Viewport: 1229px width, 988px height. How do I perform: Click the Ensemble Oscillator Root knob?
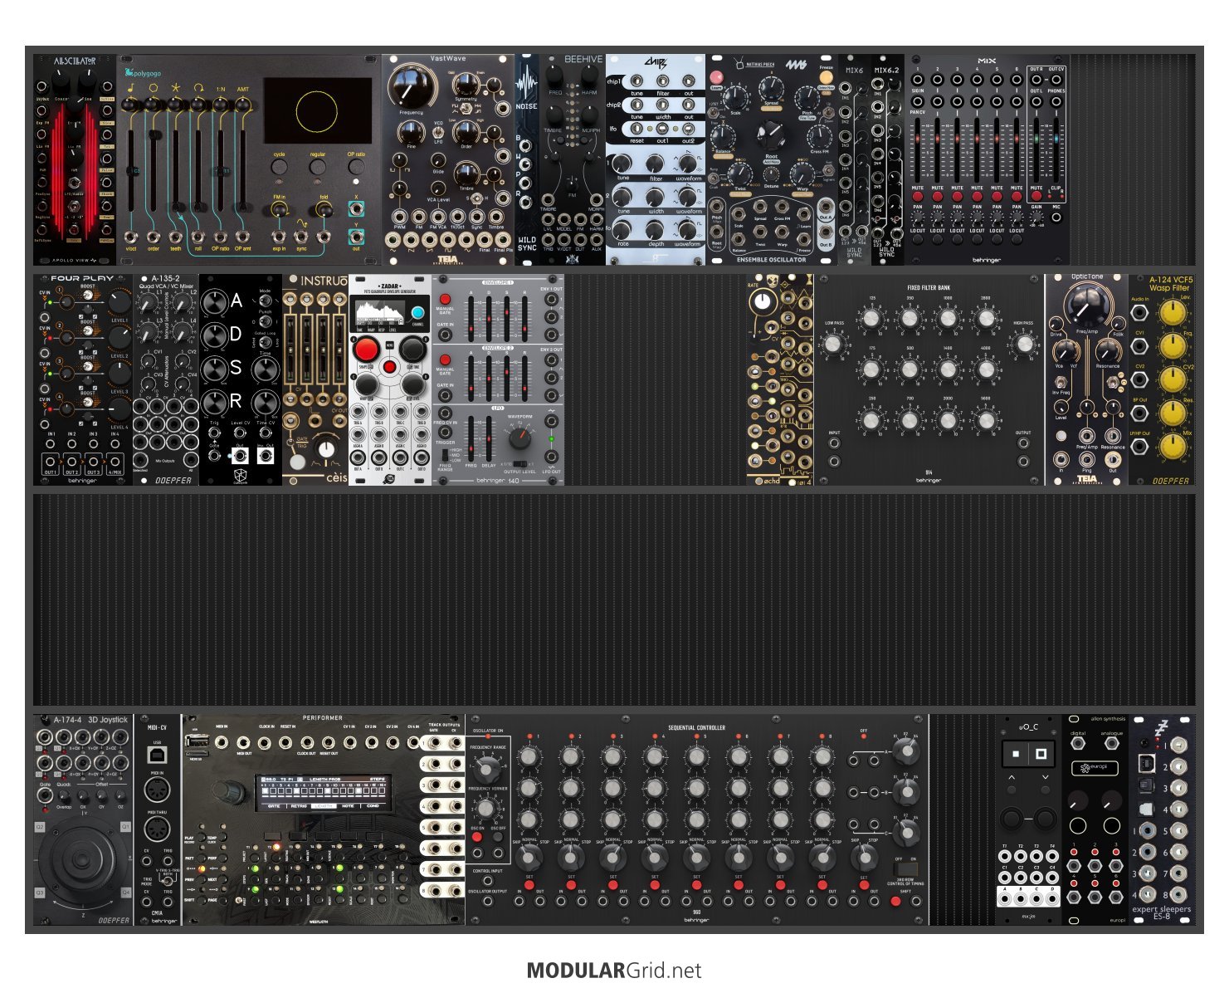pos(771,135)
